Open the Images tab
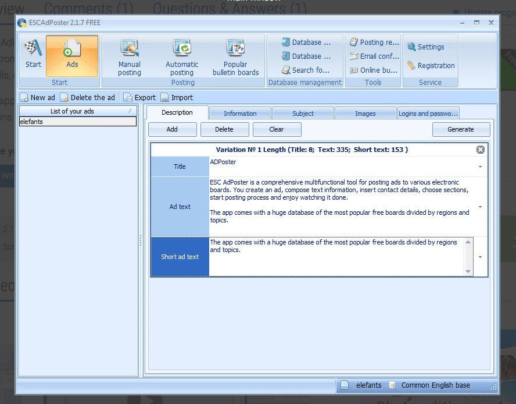The image size is (516, 404). point(365,114)
